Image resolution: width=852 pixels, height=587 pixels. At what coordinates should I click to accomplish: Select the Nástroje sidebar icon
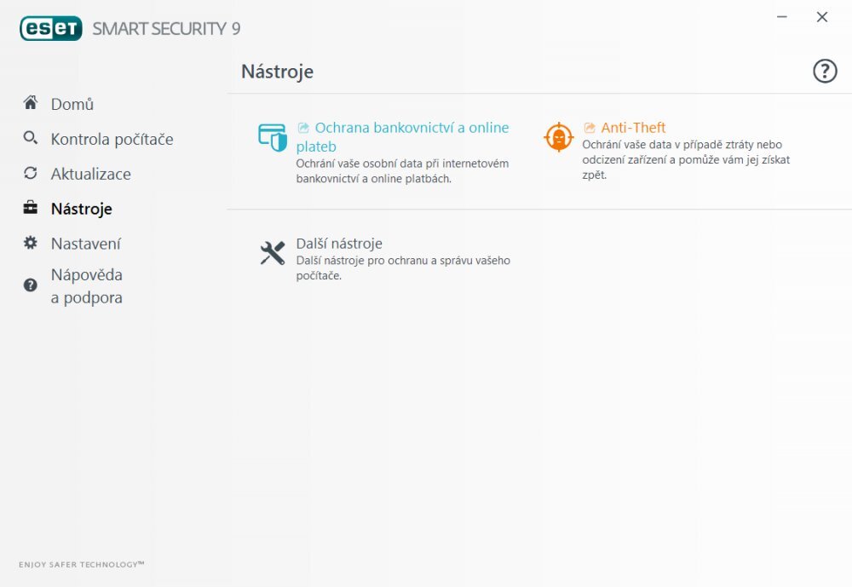[30, 207]
